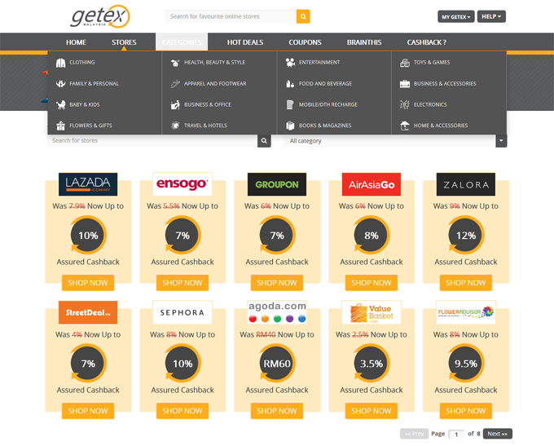Screen dimensions: 554x446
Task: Open the ensogo store logo
Action: coord(182,184)
